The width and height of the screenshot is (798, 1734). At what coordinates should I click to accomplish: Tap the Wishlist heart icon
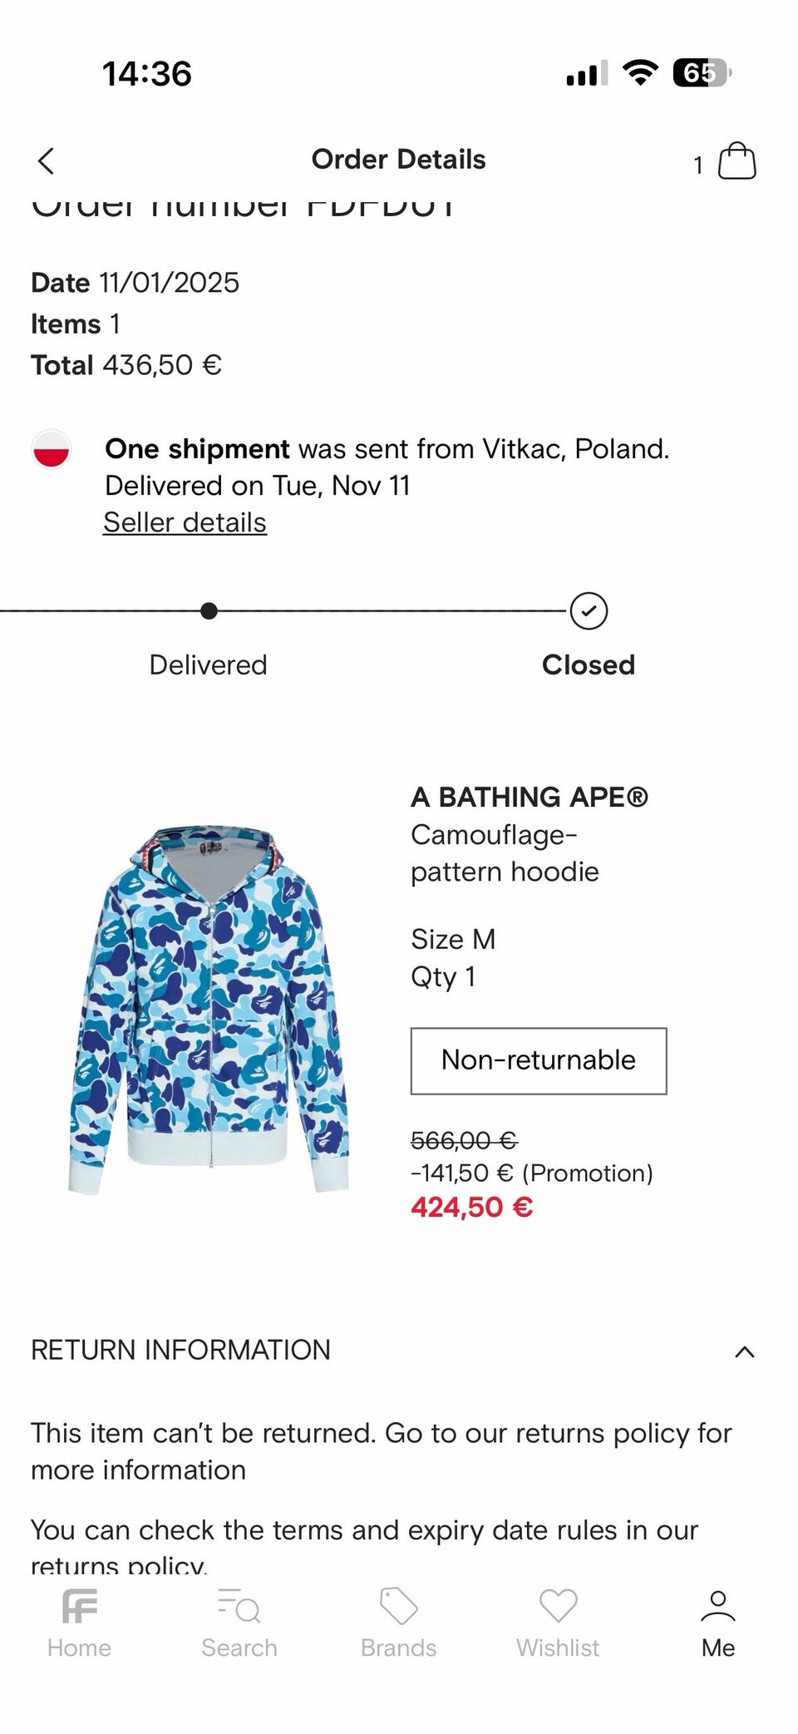point(558,1606)
